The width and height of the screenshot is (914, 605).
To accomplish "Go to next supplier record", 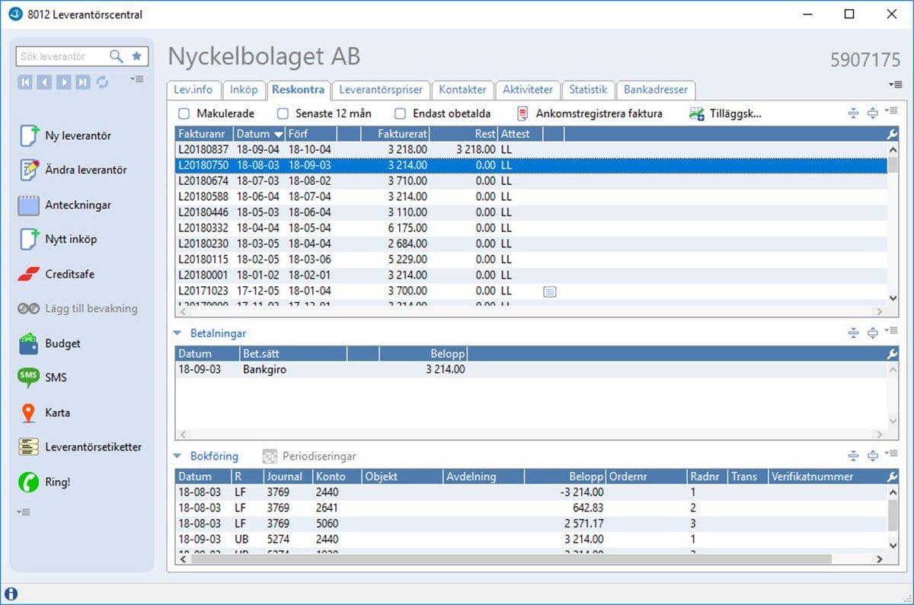I will pos(64,81).
